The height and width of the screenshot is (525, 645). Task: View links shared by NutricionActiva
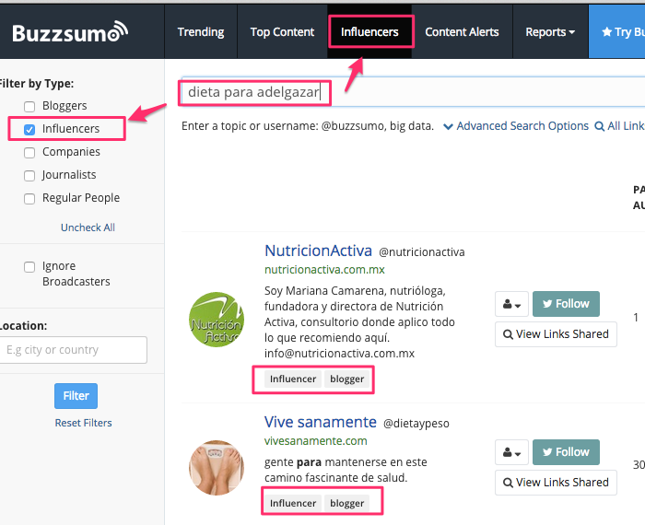(x=556, y=333)
